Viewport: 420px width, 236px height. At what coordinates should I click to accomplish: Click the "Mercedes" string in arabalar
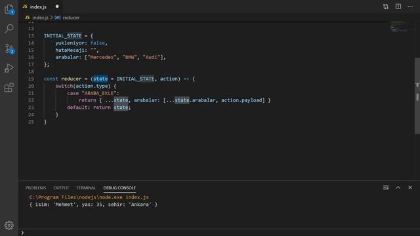click(x=102, y=57)
